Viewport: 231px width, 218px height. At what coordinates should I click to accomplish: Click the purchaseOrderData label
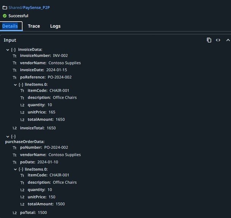click(x=25, y=142)
